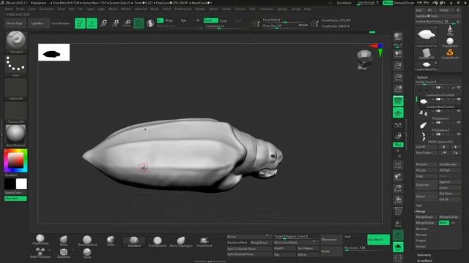Toggle the Zsub button
The width and height of the screenshot is (469, 263).
pyautogui.click(x=224, y=20)
